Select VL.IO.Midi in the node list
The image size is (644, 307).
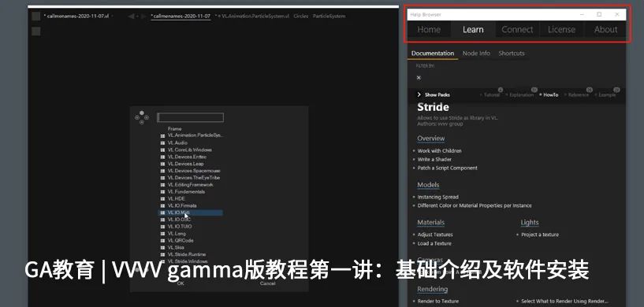191,213
